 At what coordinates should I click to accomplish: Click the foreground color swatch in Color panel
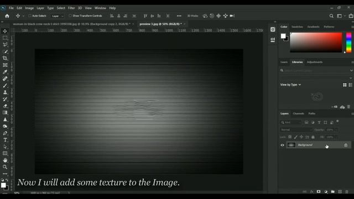click(x=283, y=36)
